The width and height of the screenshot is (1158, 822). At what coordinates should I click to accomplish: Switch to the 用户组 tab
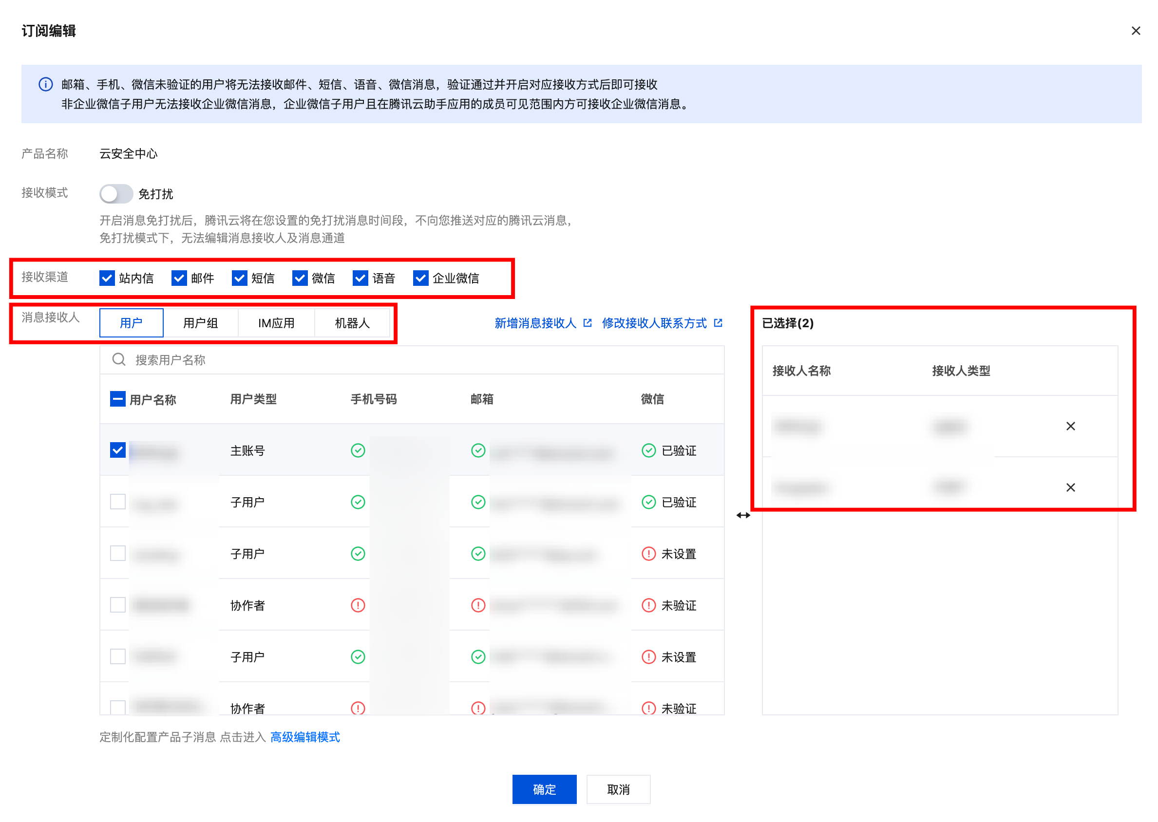coord(201,323)
